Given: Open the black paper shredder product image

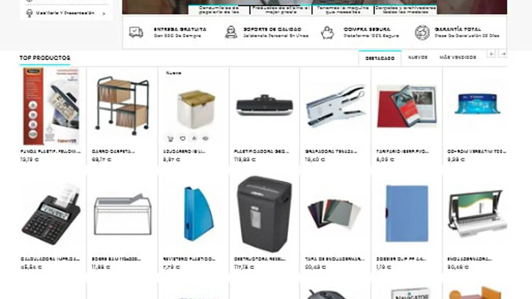Looking at the screenshot, I should click(x=264, y=214).
